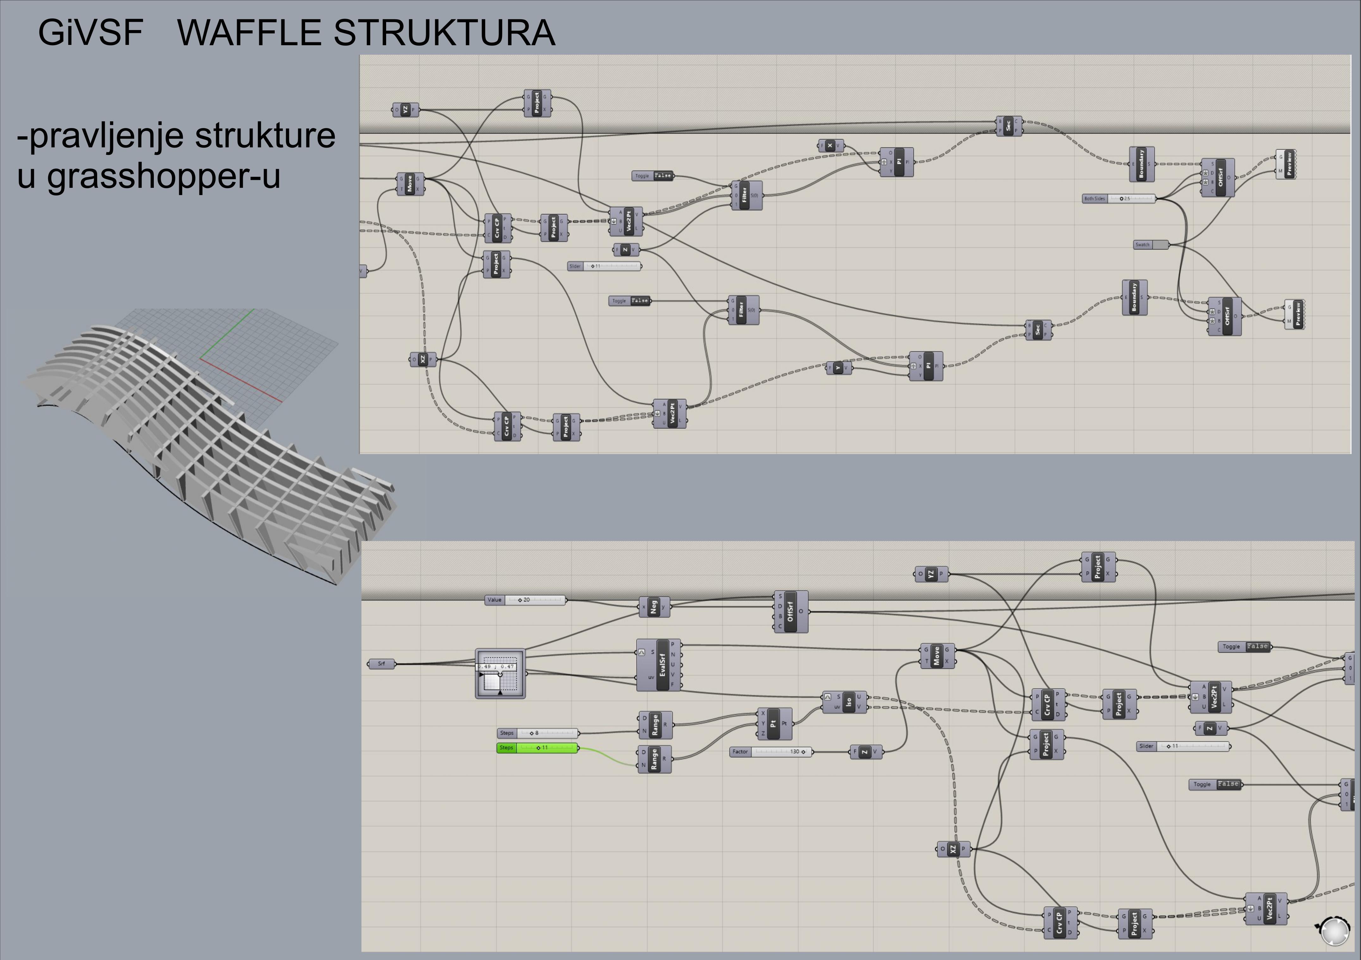Adjust the Value slider set to 20
Screen dimensions: 1361x960
[526, 600]
